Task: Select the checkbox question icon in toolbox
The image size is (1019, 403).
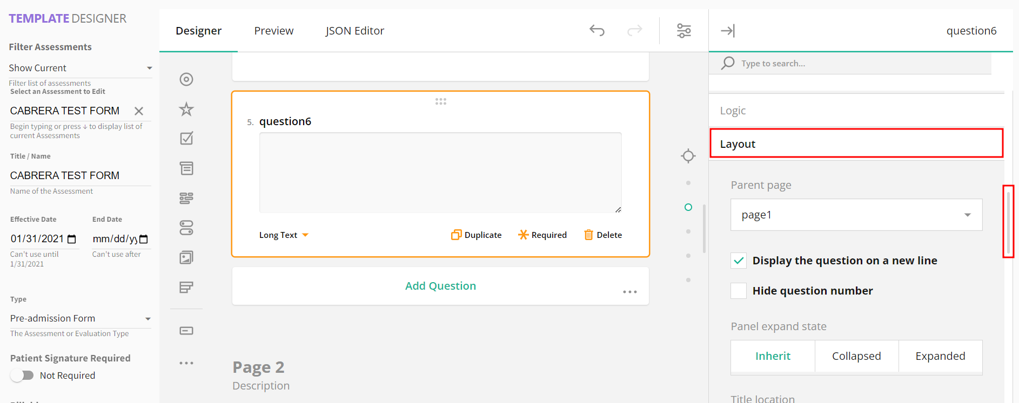Action: coord(186,139)
